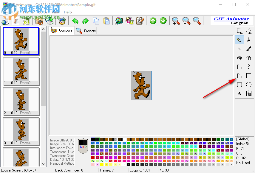Select the rectangular selection tool

tap(239, 31)
